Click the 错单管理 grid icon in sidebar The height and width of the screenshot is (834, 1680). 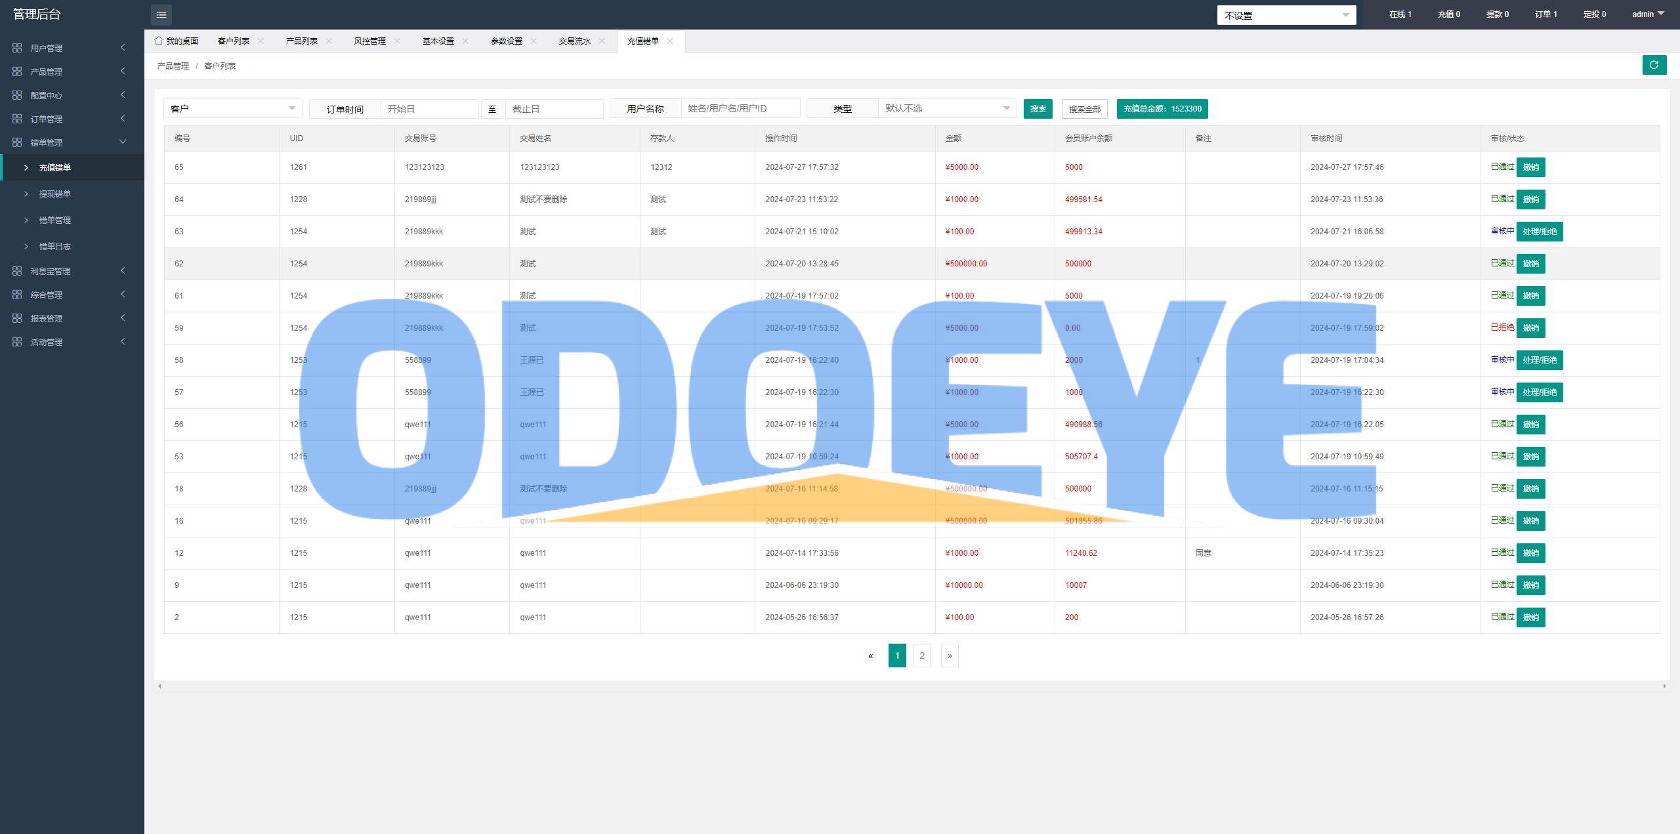coord(17,142)
